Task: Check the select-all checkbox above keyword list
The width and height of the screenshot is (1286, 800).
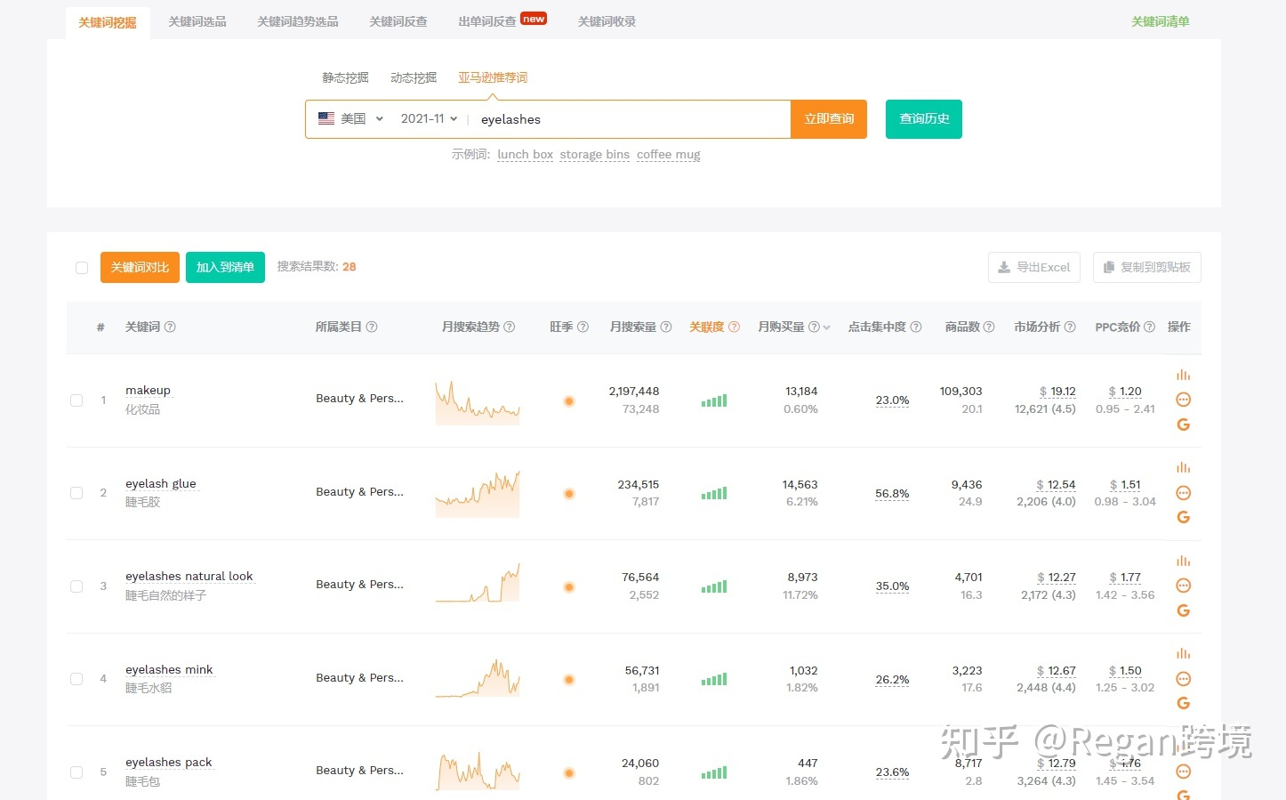Action: (81, 267)
